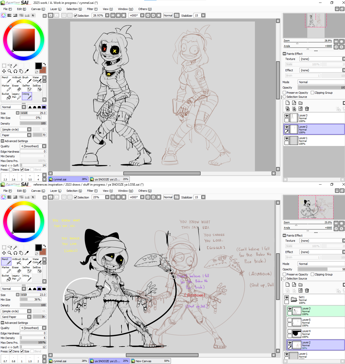Open the Canvas menu in cynmel.sai window
Viewport: 345px width, 364px height.
38,9
